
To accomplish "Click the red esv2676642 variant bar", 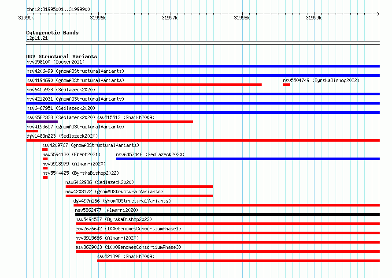I will (228, 233).
